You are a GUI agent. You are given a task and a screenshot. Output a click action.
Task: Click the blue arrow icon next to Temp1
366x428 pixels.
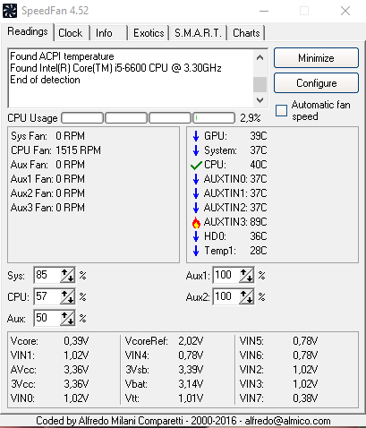tap(196, 251)
